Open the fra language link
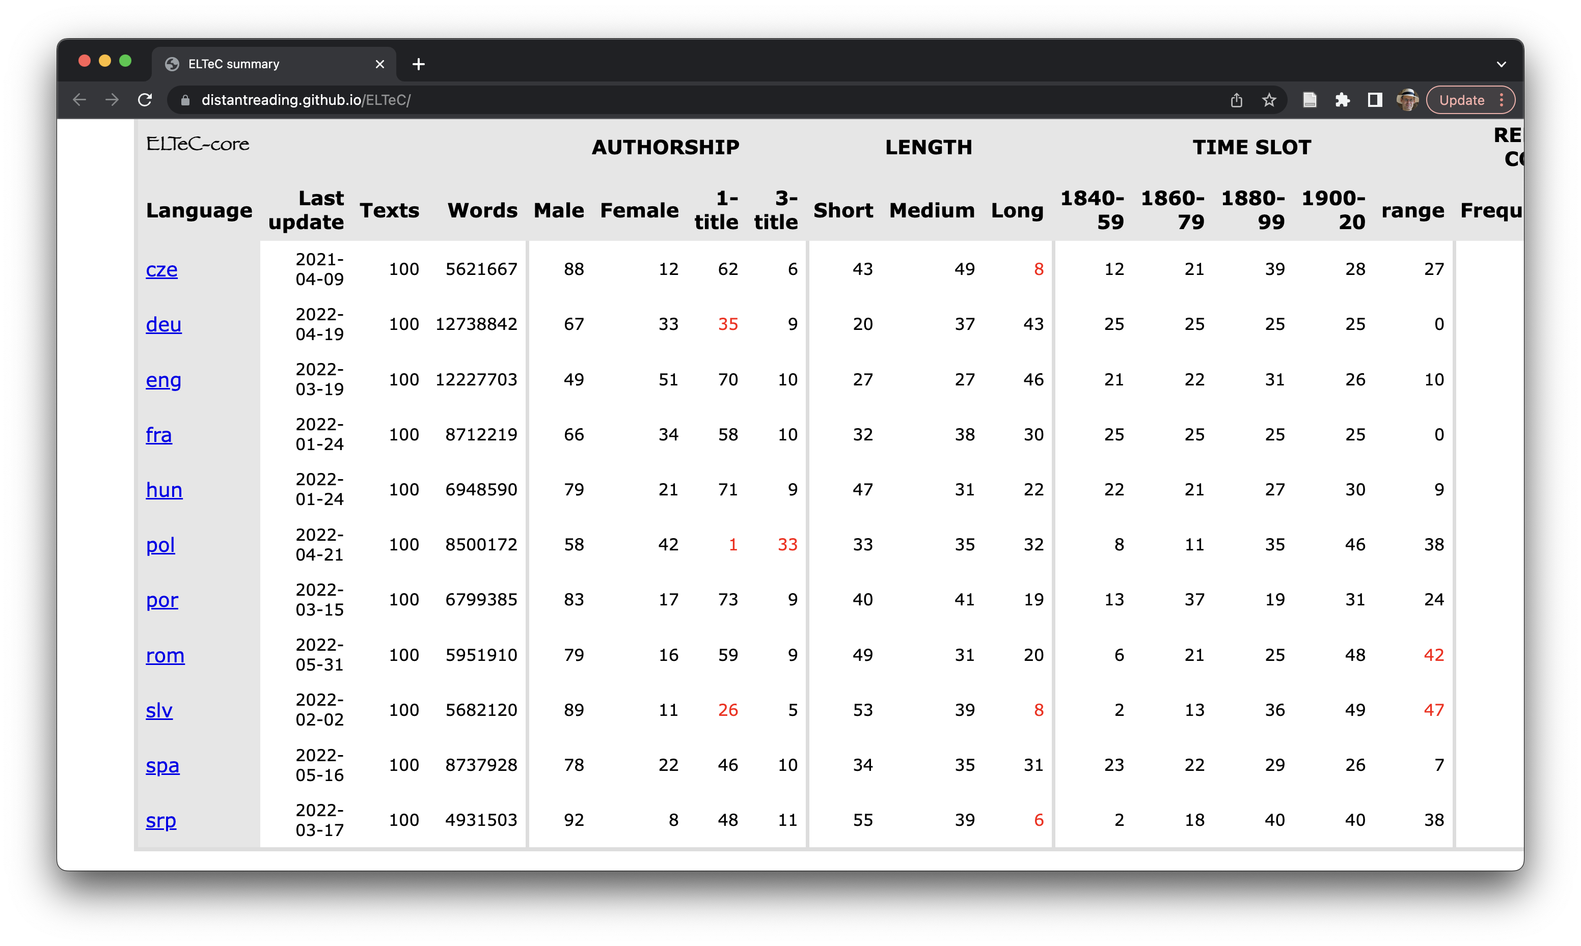The height and width of the screenshot is (946, 1581). pyautogui.click(x=159, y=435)
